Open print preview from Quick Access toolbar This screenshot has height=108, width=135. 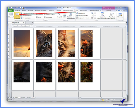pos(23,8)
